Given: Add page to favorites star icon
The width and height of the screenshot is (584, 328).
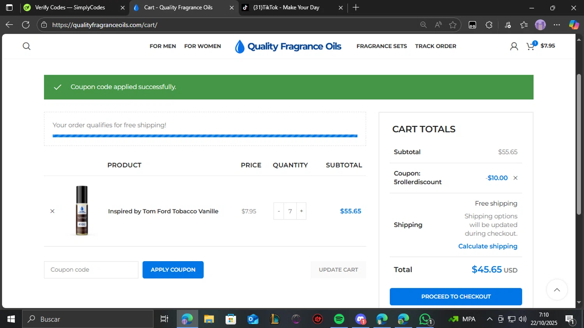Looking at the screenshot, I should click(453, 25).
